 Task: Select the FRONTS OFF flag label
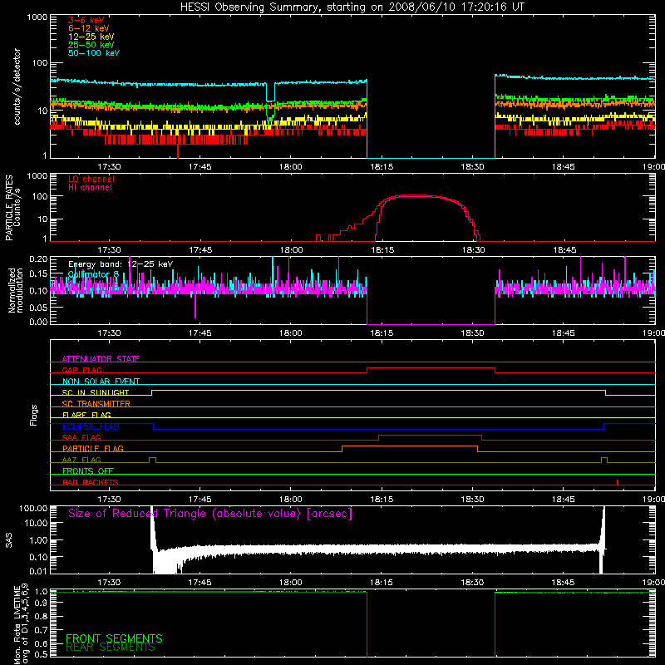pyautogui.click(x=88, y=470)
